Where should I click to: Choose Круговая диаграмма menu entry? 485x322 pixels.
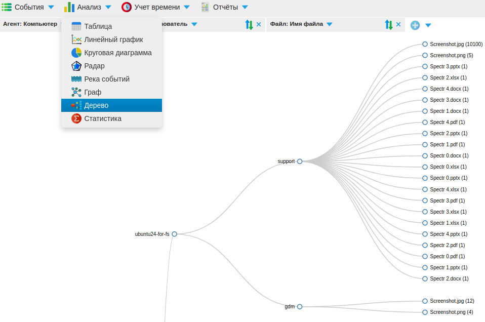pos(111,53)
